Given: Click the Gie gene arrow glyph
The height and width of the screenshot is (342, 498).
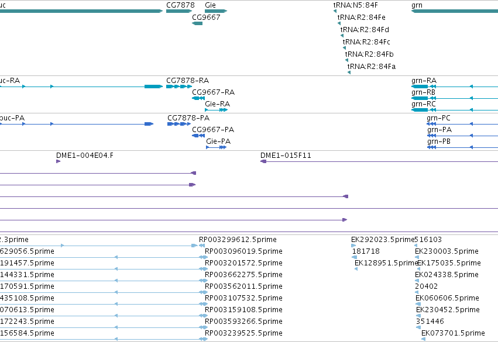Looking at the screenshot, I should 216,11.
